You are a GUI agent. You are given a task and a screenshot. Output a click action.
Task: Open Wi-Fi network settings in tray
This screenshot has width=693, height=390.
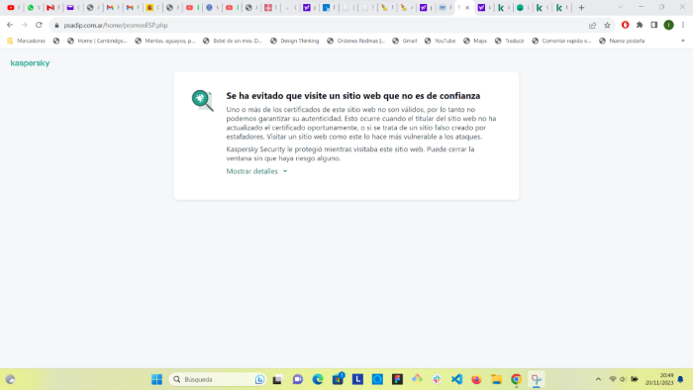(x=613, y=379)
